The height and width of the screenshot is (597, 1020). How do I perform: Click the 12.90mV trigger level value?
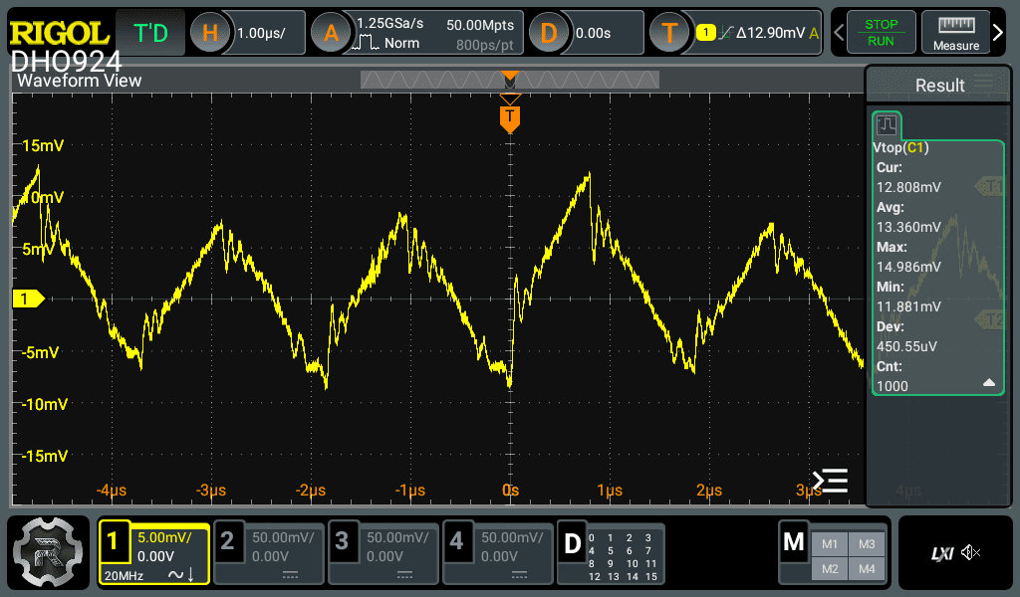click(x=771, y=33)
